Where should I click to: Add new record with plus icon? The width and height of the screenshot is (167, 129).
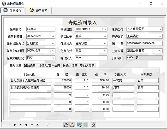coord(26,125)
